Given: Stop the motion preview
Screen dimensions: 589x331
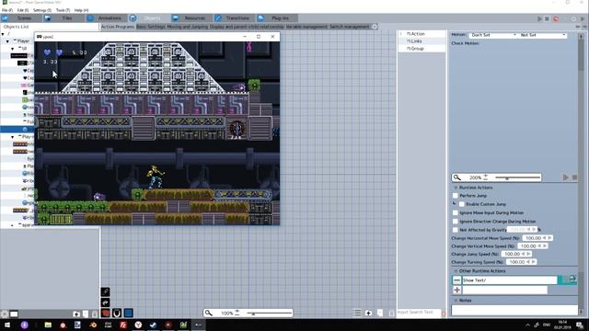Looking at the screenshot, I should (x=574, y=177).
